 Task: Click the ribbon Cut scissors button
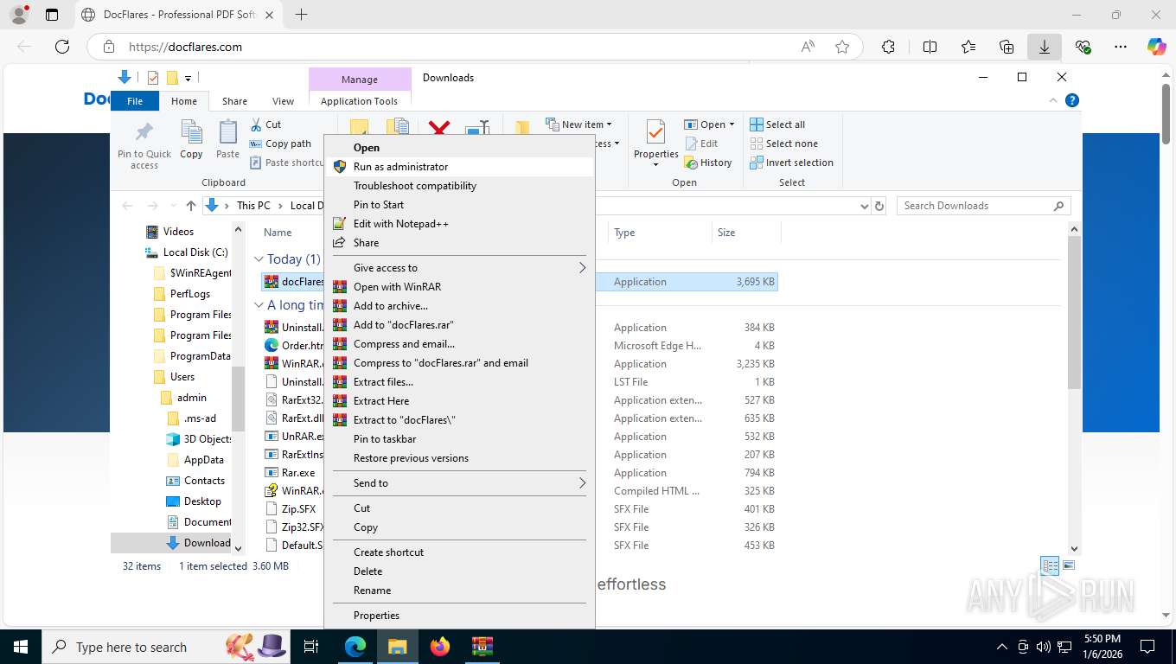(x=265, y=124)
